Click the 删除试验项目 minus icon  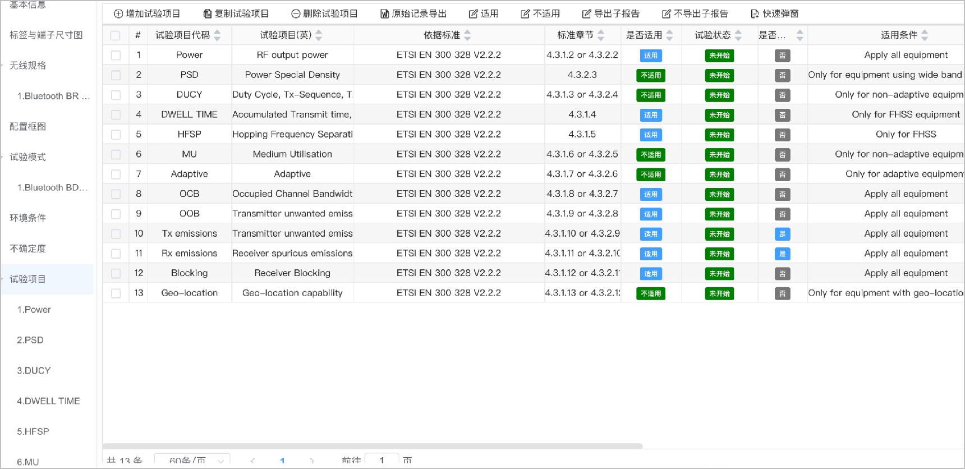point(296,13)
